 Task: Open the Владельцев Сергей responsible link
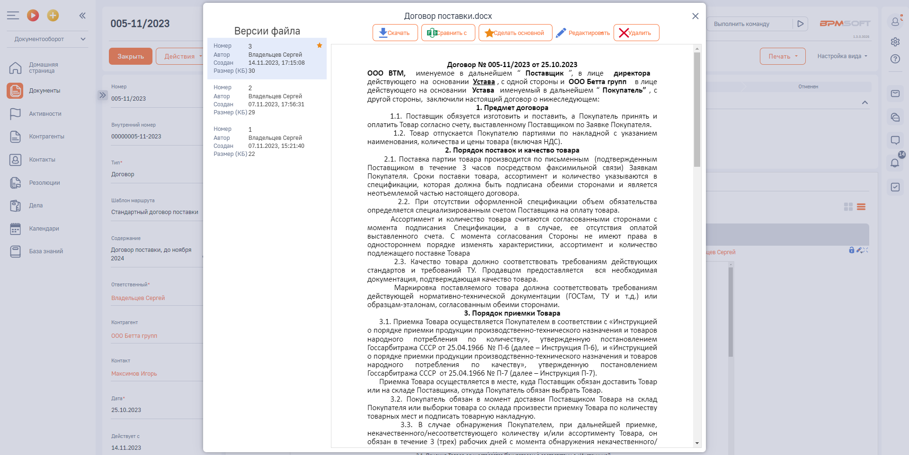pyautogui.click(x=138, y=298)
